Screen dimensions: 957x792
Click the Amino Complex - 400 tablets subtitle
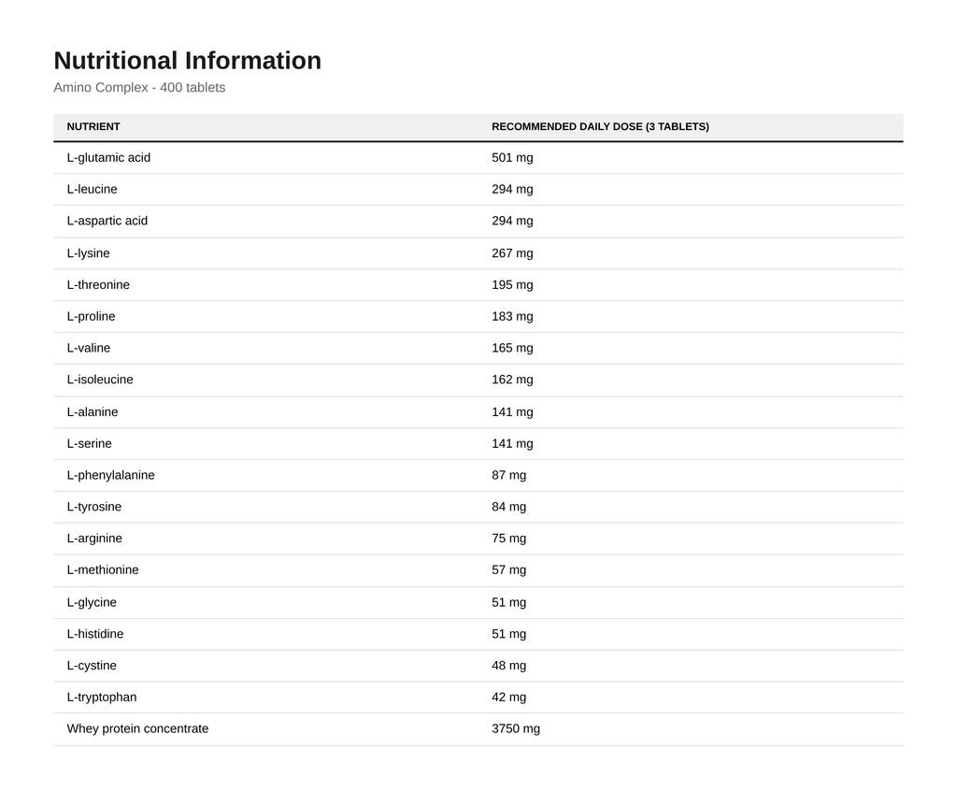coord(139,87)
